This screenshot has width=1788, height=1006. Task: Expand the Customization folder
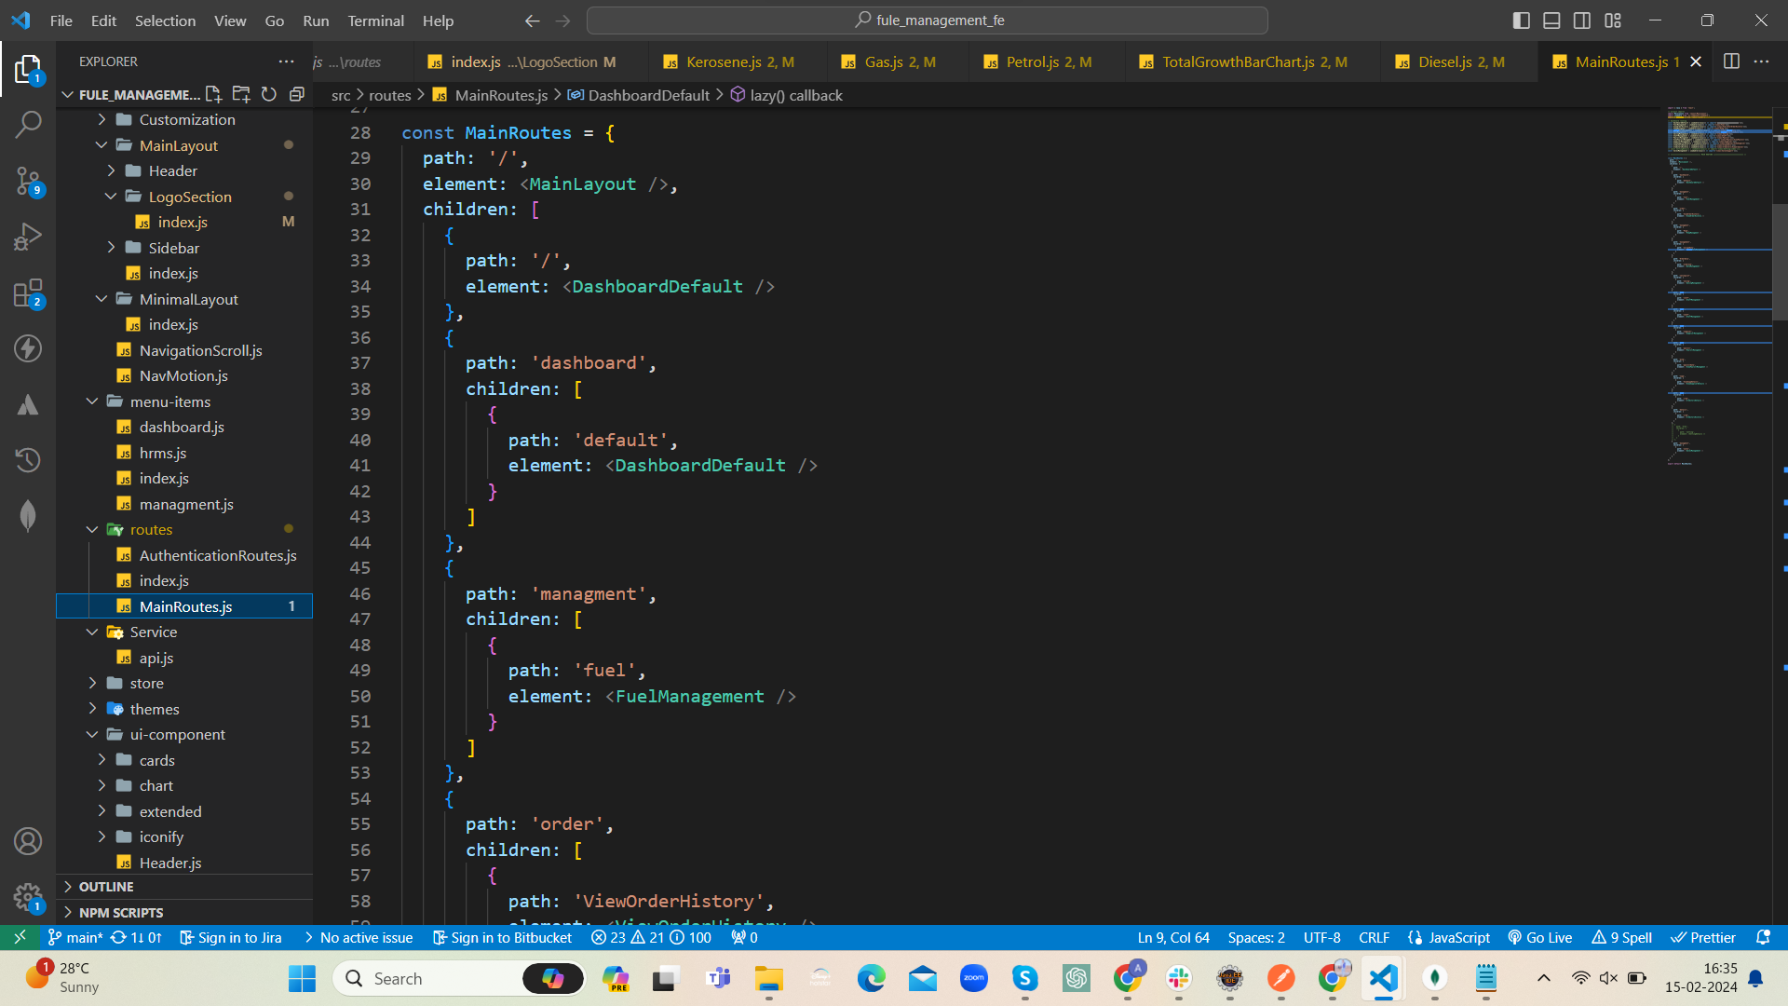pyautogui.click(x=186, y=119)
